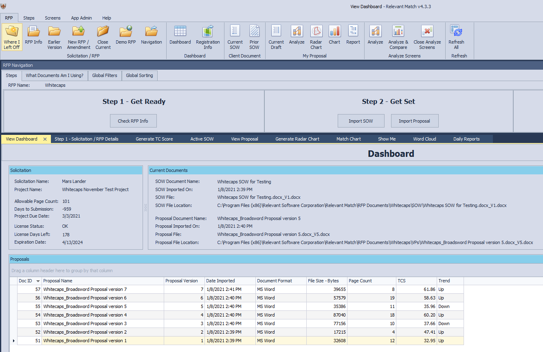Close the View Dashboard tab

pyautogui.click(x=45, y=139)
